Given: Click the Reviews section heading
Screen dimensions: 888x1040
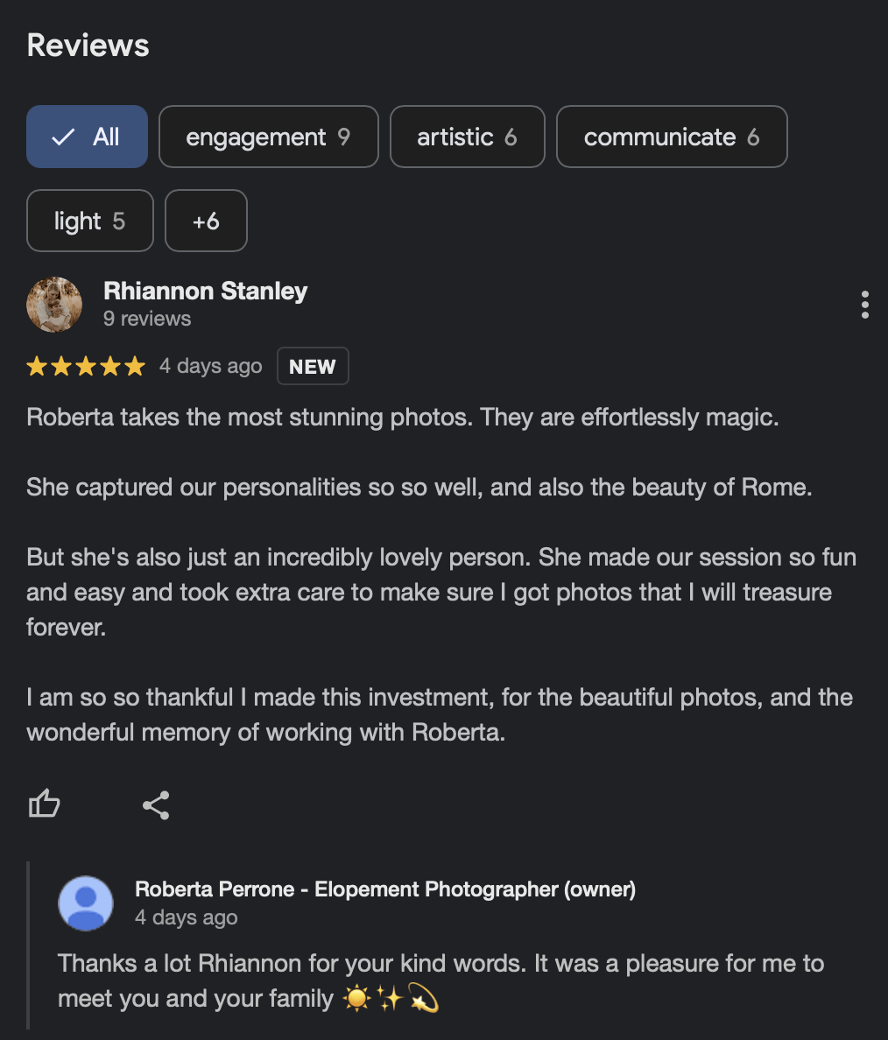Looking at the screenshot, I should click(88, 46).
